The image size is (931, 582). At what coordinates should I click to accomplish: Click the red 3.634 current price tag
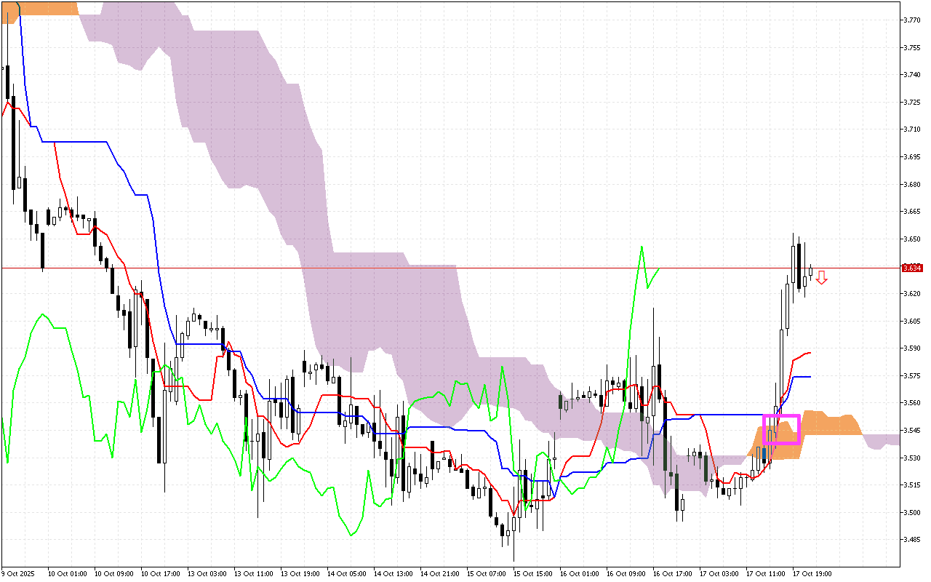pos(912,268)
